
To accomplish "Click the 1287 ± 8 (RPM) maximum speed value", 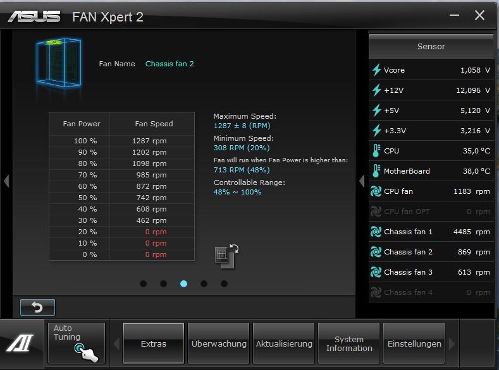I will point(242,126).
